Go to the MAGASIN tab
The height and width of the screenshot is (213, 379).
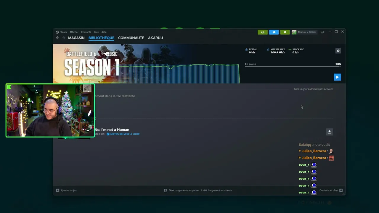tap(76, 38)
